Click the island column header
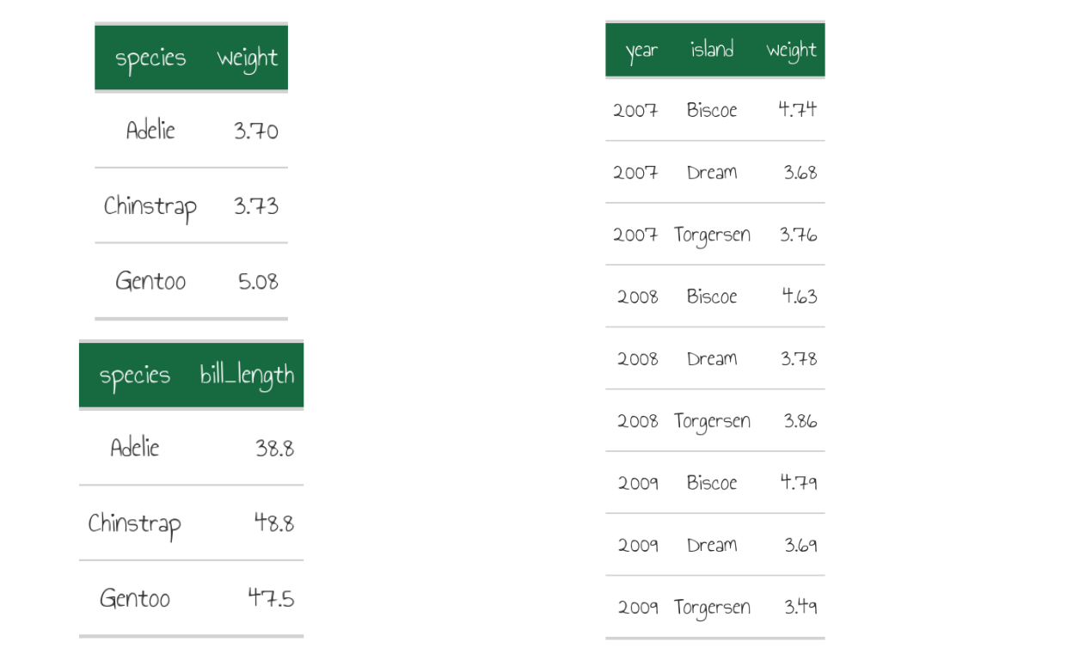This screenshot has height=660, width=1073. tap(712, 49)
